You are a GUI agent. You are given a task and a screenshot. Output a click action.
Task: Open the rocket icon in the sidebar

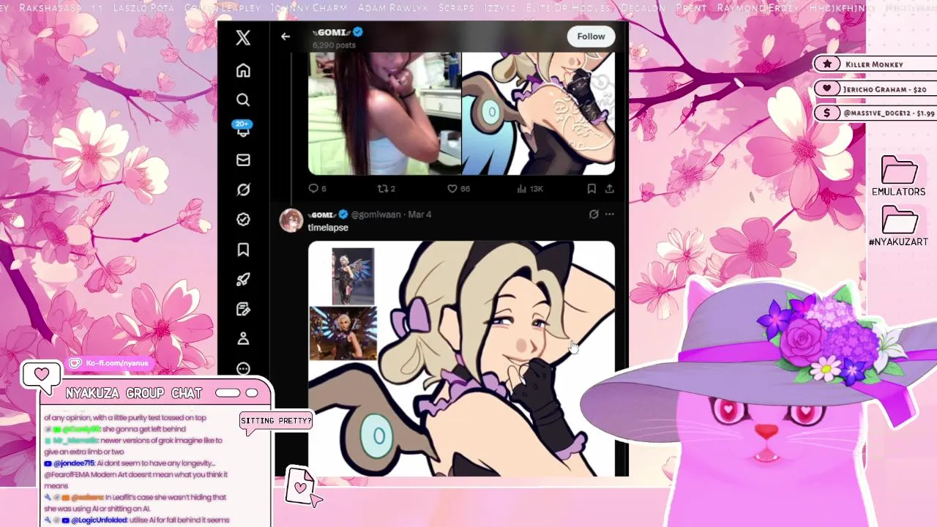tap(243, 279)
